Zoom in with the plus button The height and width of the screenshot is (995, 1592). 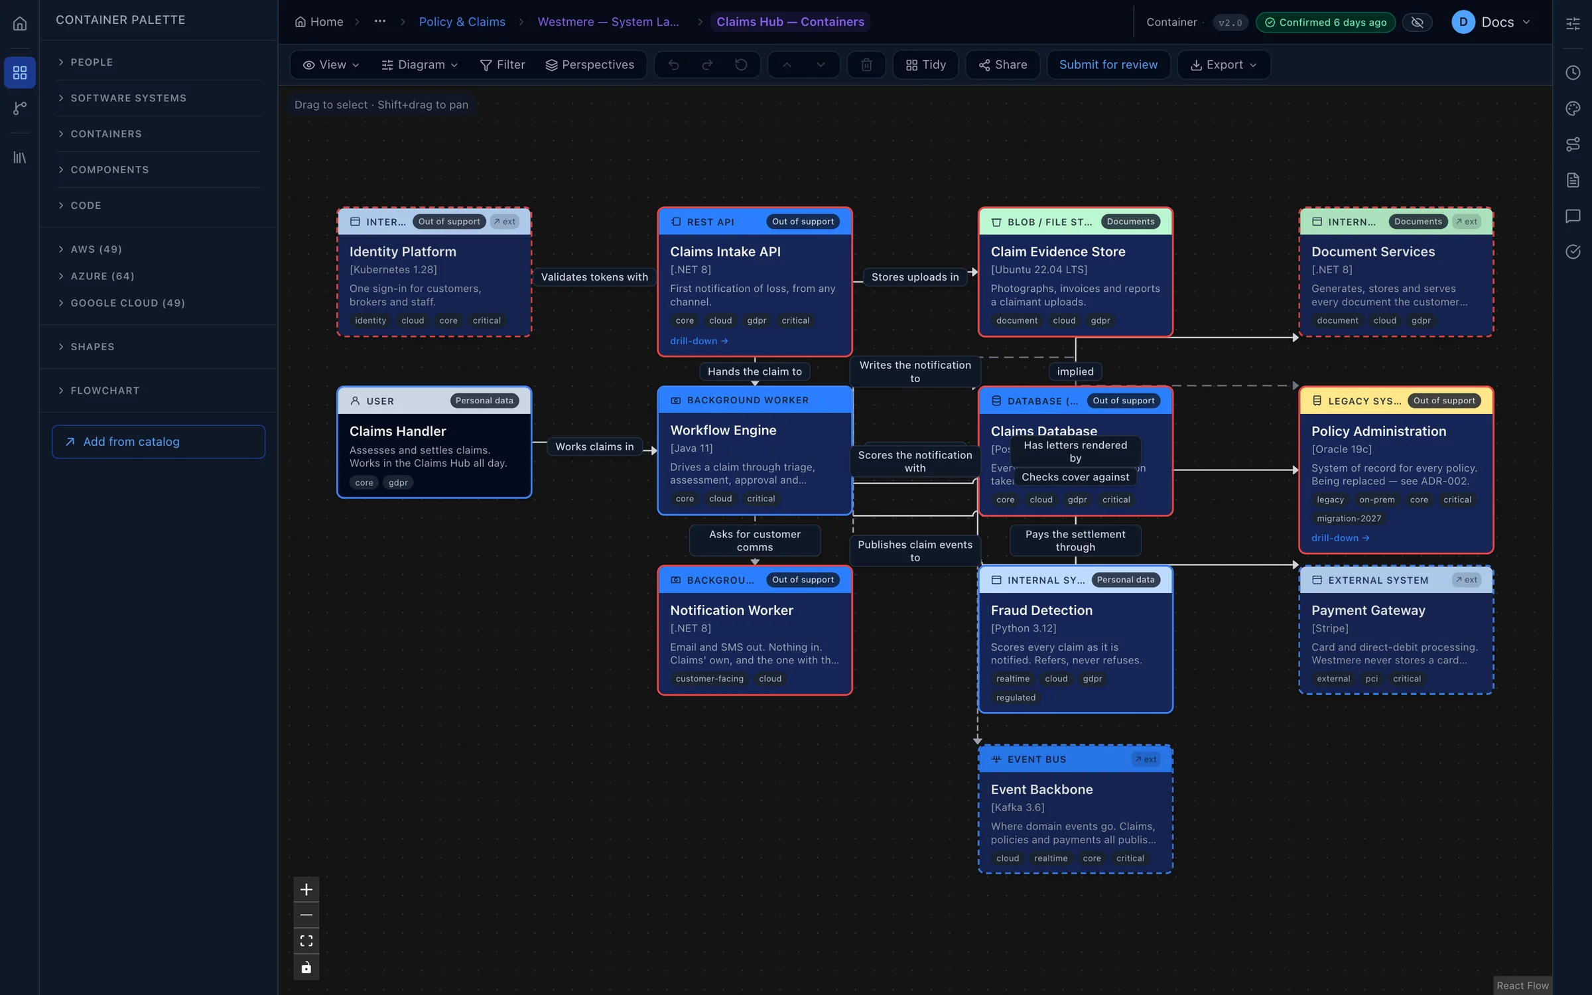(306, 890)
